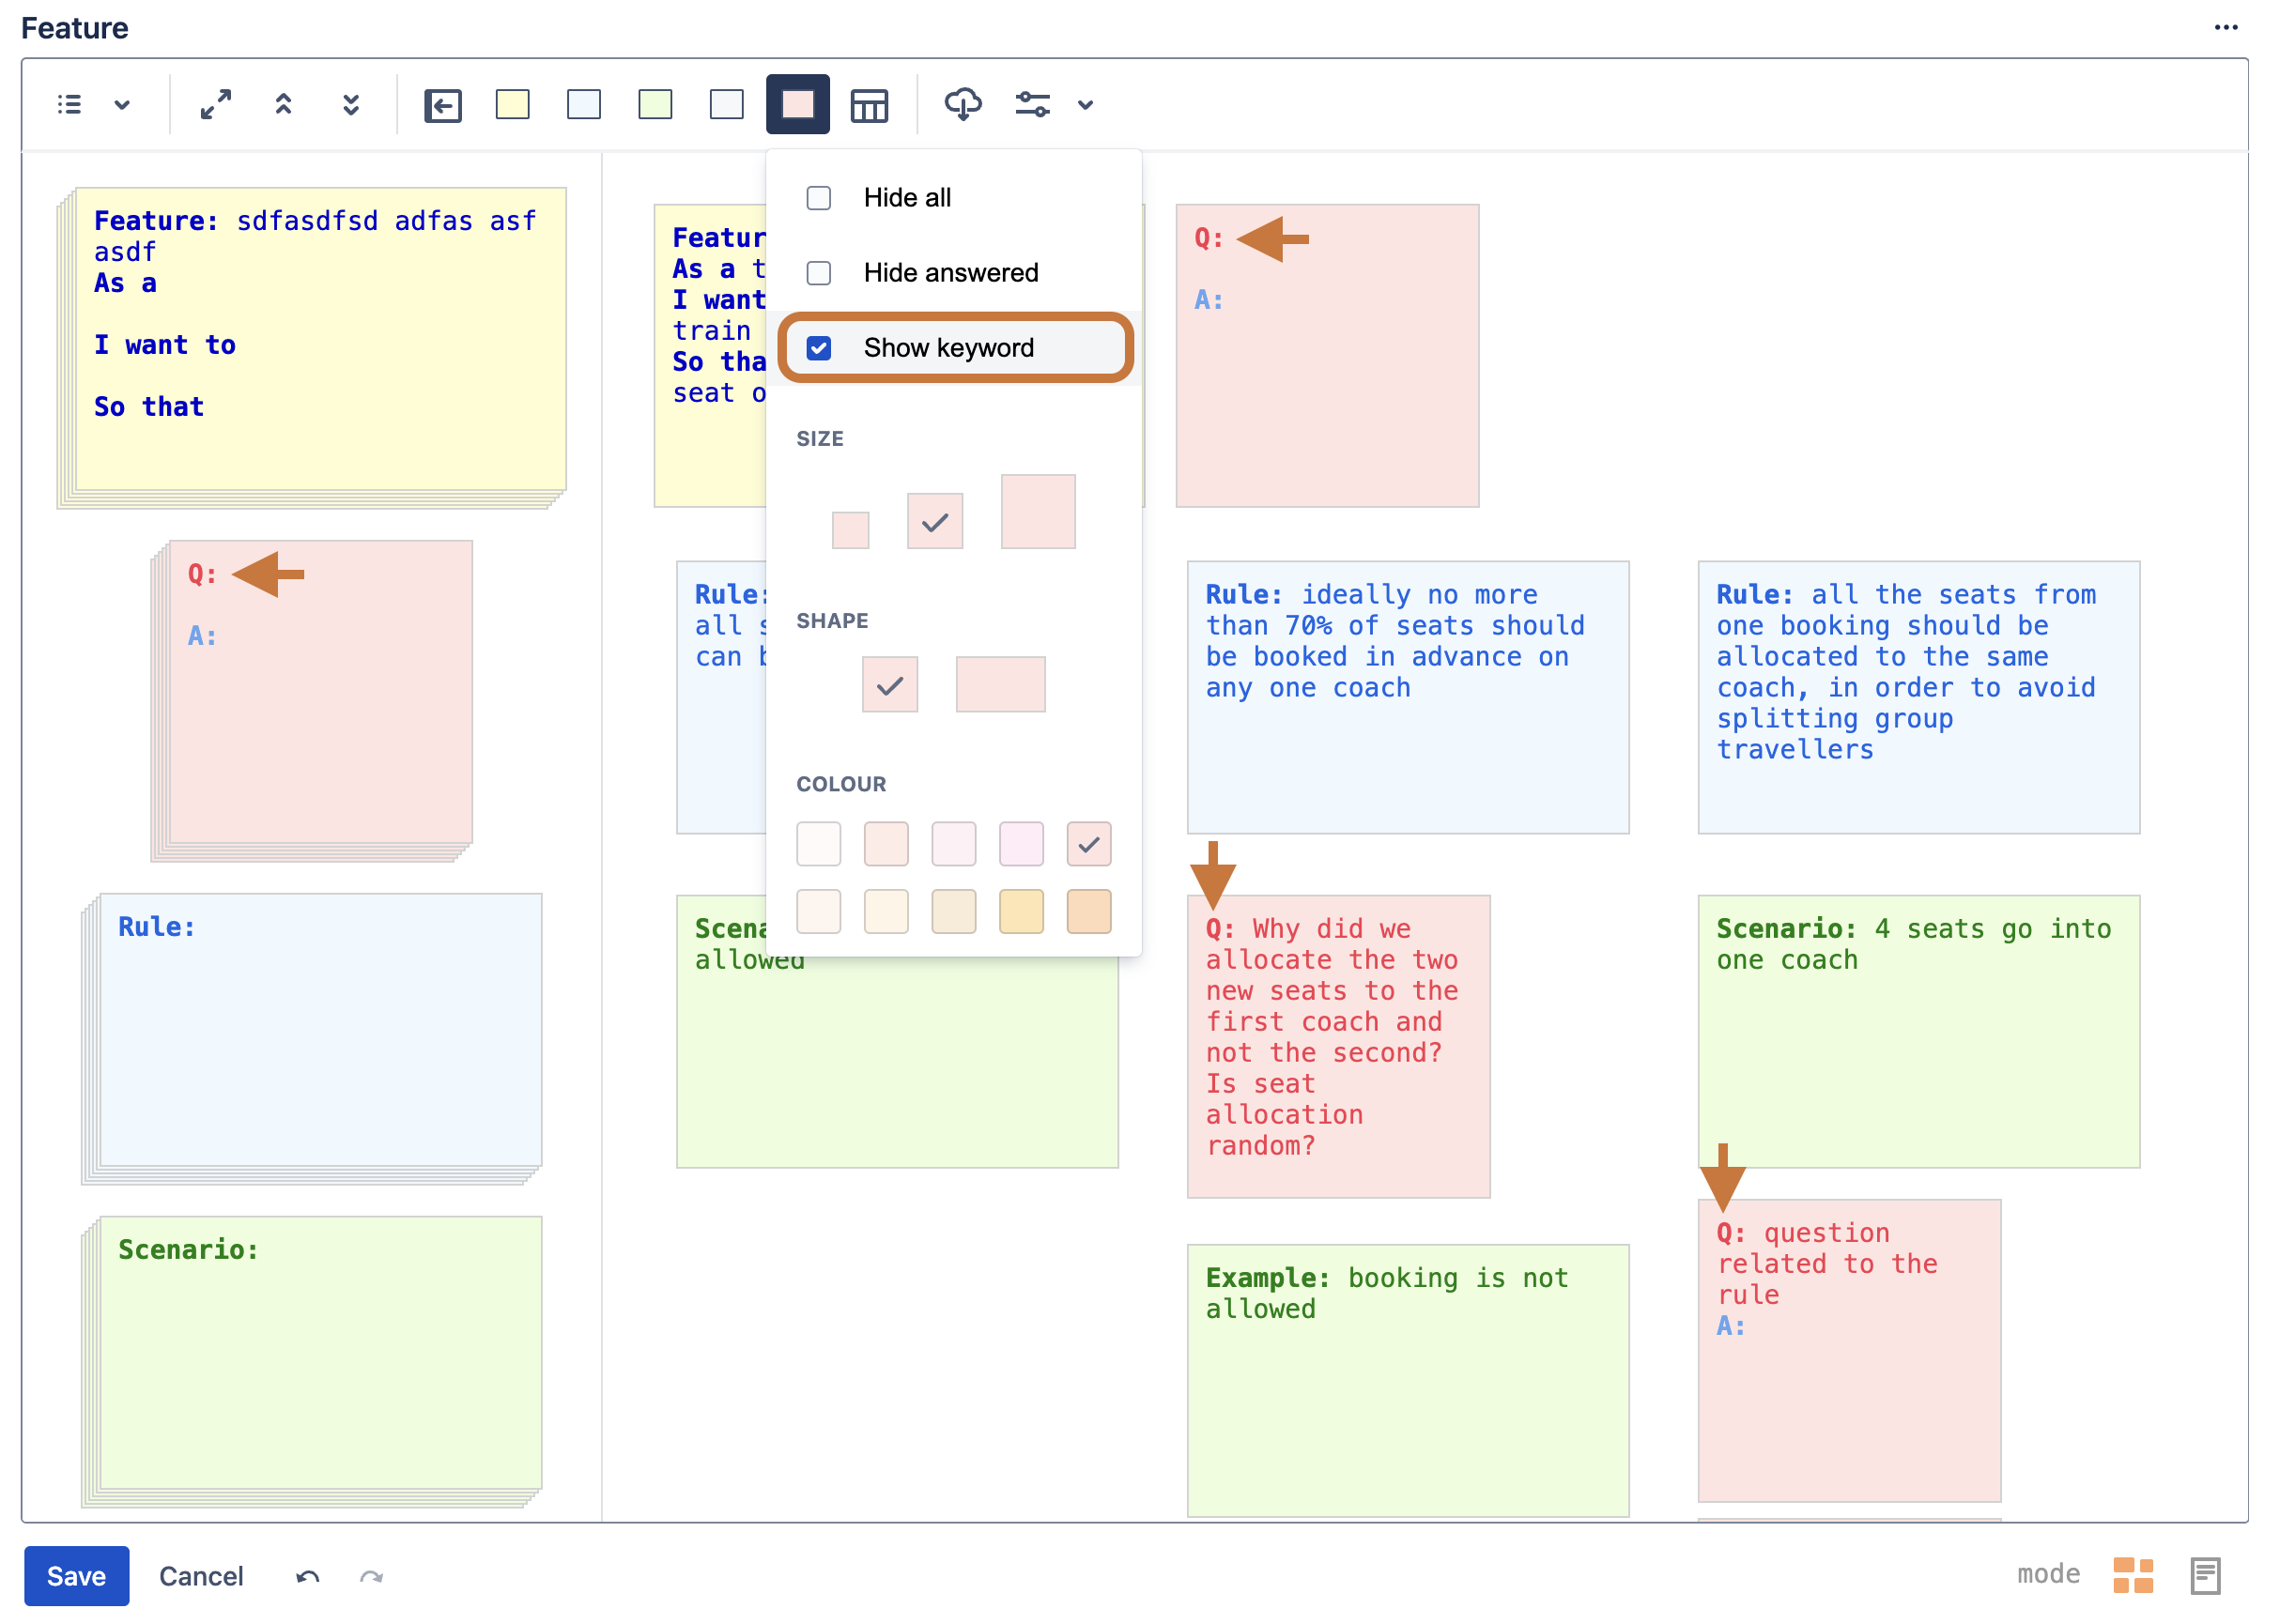This screenshot has height=1624, width=2280.
Task: Pick the fourth lavender swatch in top row
Action: [x=1023, y=845]
